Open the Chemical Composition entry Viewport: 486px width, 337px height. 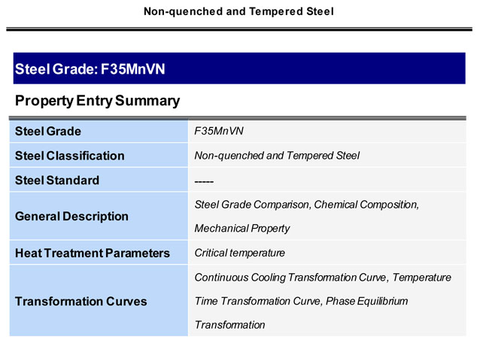[x=366, y=205]
